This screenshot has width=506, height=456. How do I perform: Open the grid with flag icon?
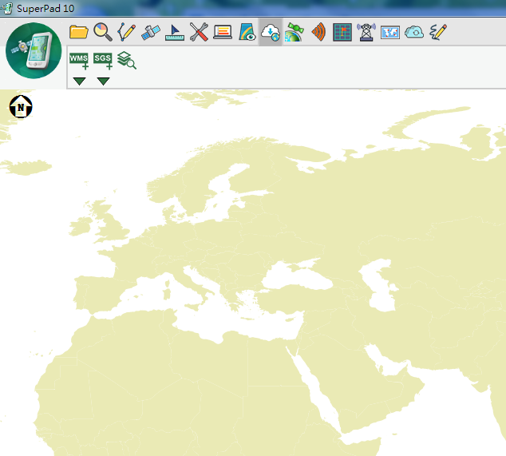[x=342, y=32]
